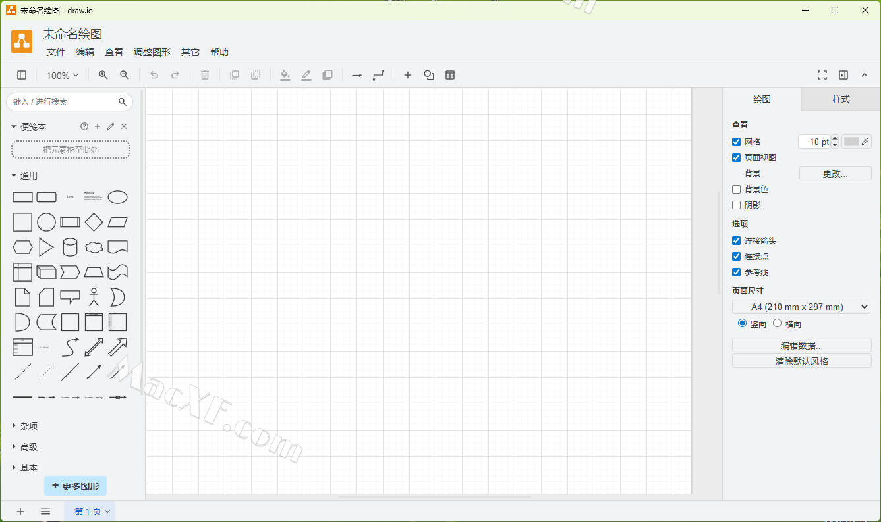The height and width of the screenshot is (522, 881).
Task: Select the cloud shape in General palette
Action: (x=94, y=248)
